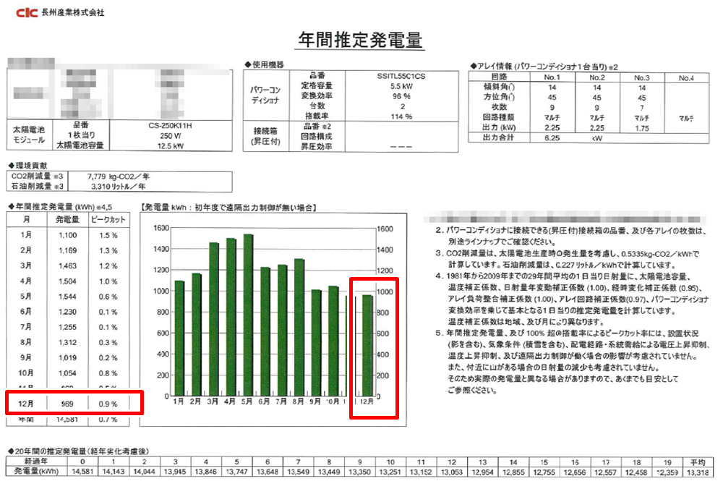Select December generation value 969
Image resolution: width=723 pixels, height=502 pixels.
(x=67, y=404)
